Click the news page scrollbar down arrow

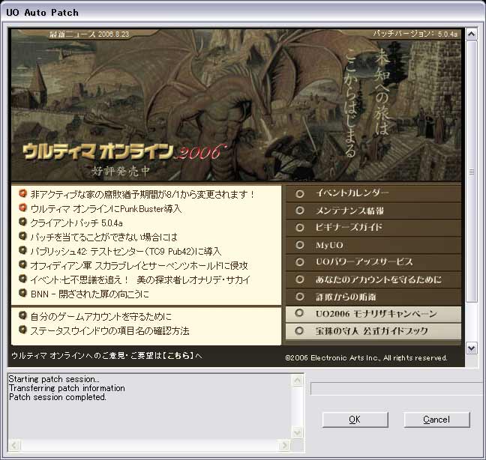coord(472,348)
